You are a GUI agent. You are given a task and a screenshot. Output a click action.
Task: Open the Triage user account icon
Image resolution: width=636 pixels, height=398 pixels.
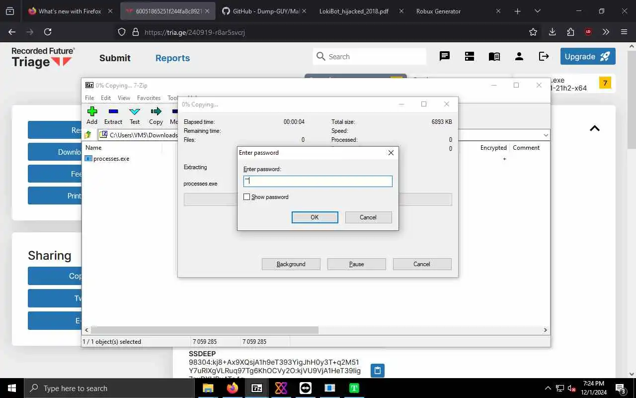tap(519, 56)
